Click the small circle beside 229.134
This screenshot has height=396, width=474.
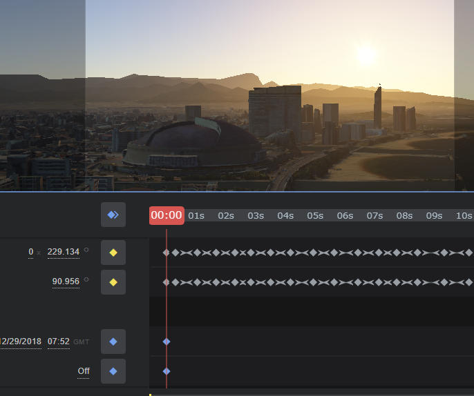click(86, 250)
